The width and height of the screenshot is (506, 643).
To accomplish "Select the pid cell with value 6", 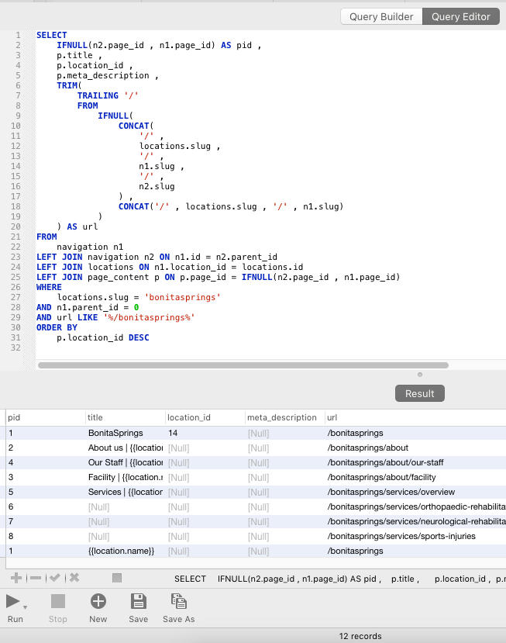I will coord(45,506).
